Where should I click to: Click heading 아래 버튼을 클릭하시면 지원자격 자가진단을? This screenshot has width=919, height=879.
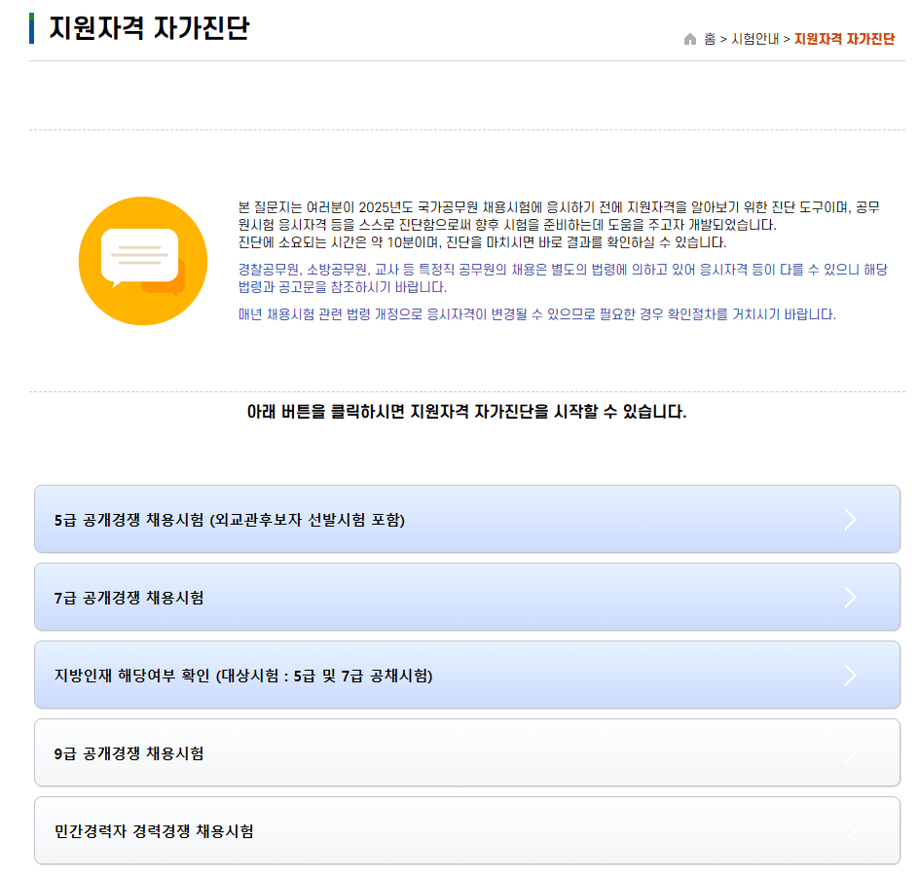pyautogui.click(x=466, y=412)
